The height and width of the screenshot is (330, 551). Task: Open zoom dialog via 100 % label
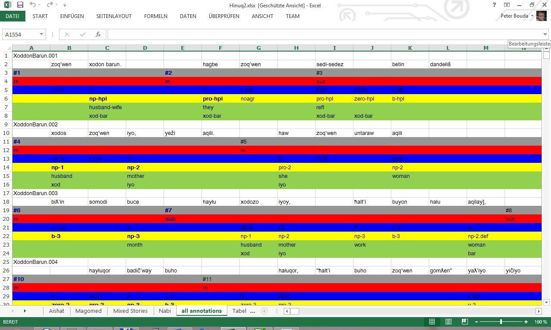(541, 322)
